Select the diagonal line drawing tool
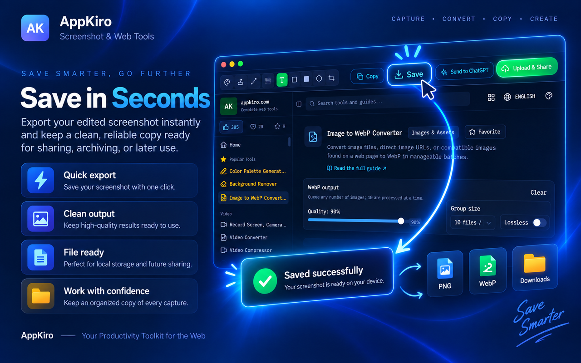 click(254, 81)
